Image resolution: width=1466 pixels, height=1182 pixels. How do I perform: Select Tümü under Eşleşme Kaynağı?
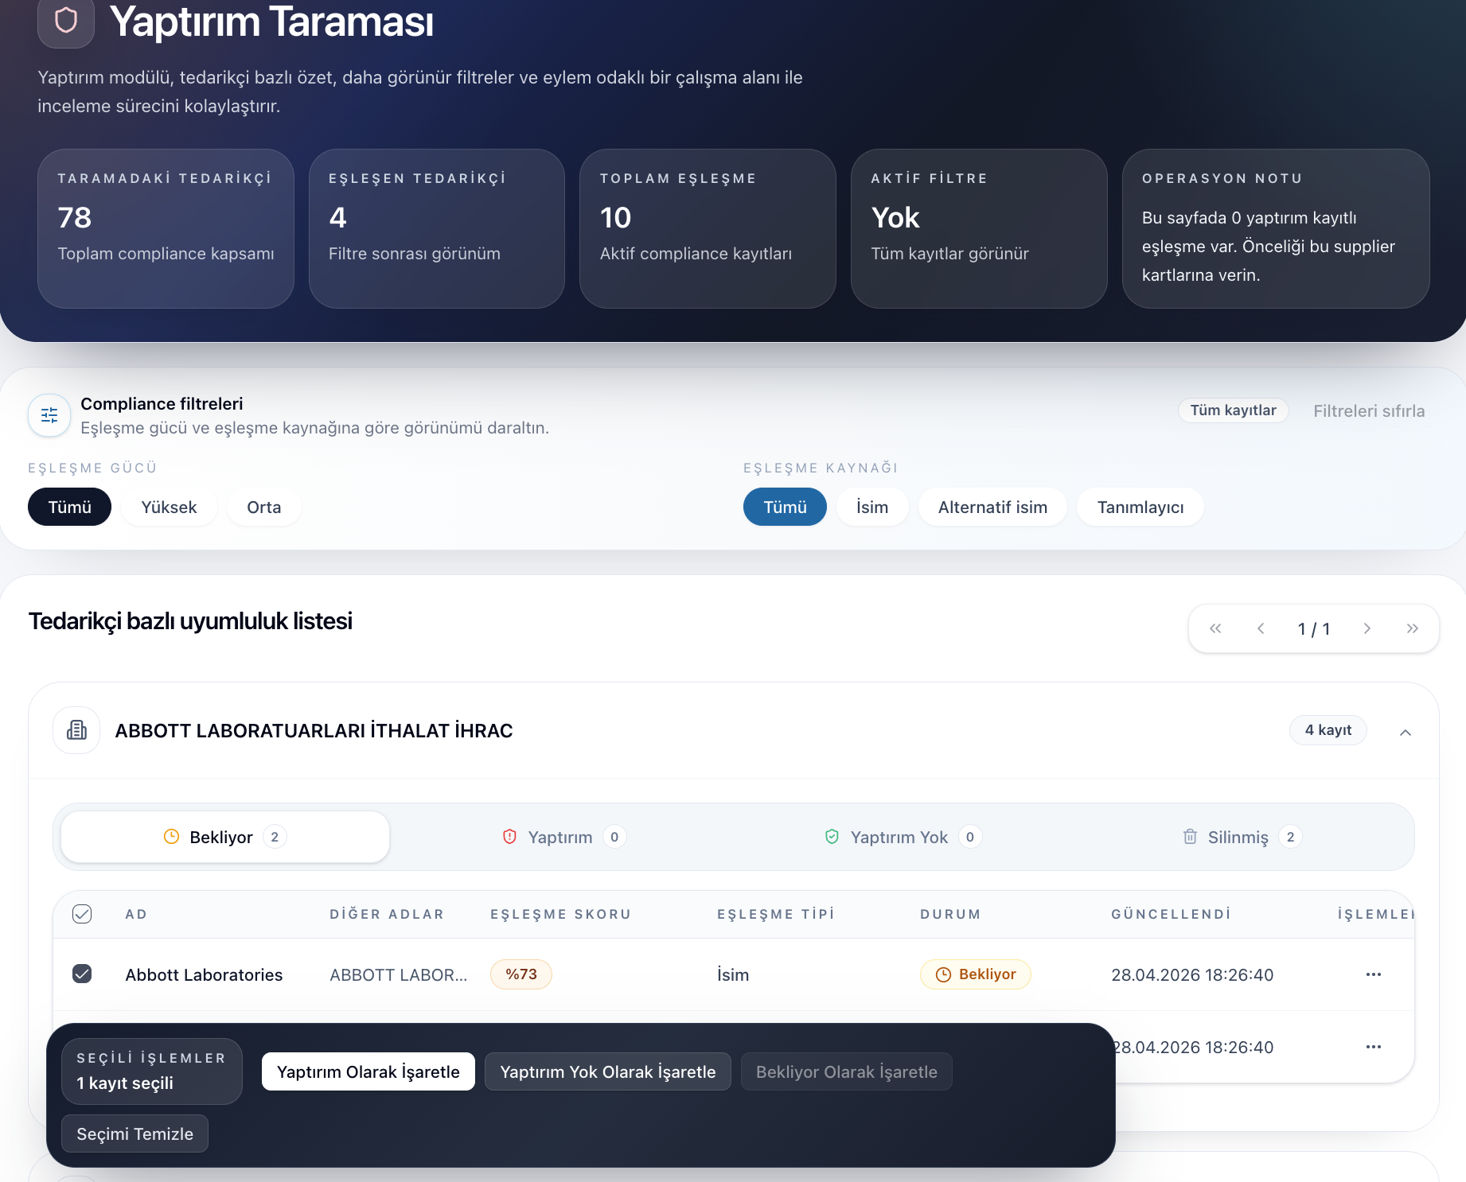pos(785,507)
